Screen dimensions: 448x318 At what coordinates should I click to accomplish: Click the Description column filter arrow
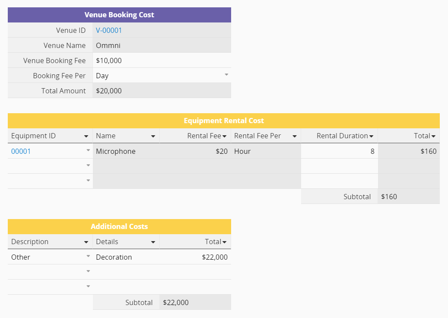coord(86,242)
